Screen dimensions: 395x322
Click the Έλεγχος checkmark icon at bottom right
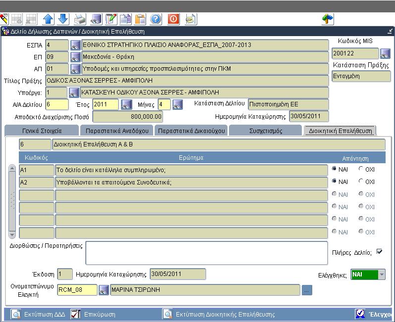pos(360,314)
